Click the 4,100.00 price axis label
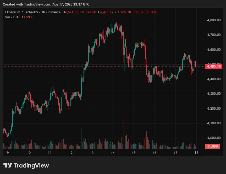The height and width of the screenshot is (174, 226). tap(214, 123)
